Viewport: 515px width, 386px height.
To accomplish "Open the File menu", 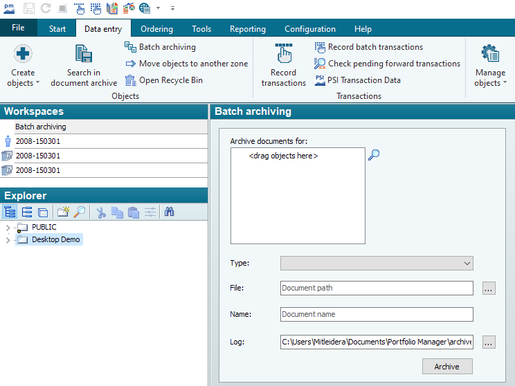I will (18, 28).
